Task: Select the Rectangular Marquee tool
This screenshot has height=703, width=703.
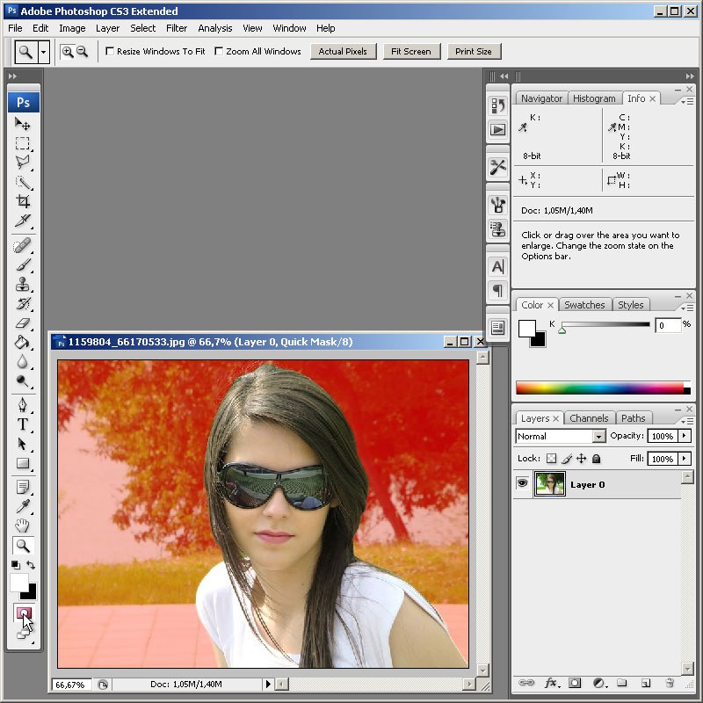Action: [23, 143]
